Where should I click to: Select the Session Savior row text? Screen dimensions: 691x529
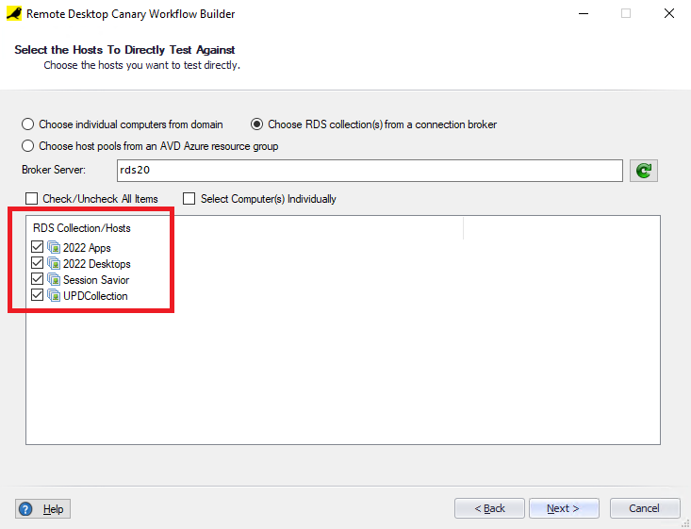point(96,280)
